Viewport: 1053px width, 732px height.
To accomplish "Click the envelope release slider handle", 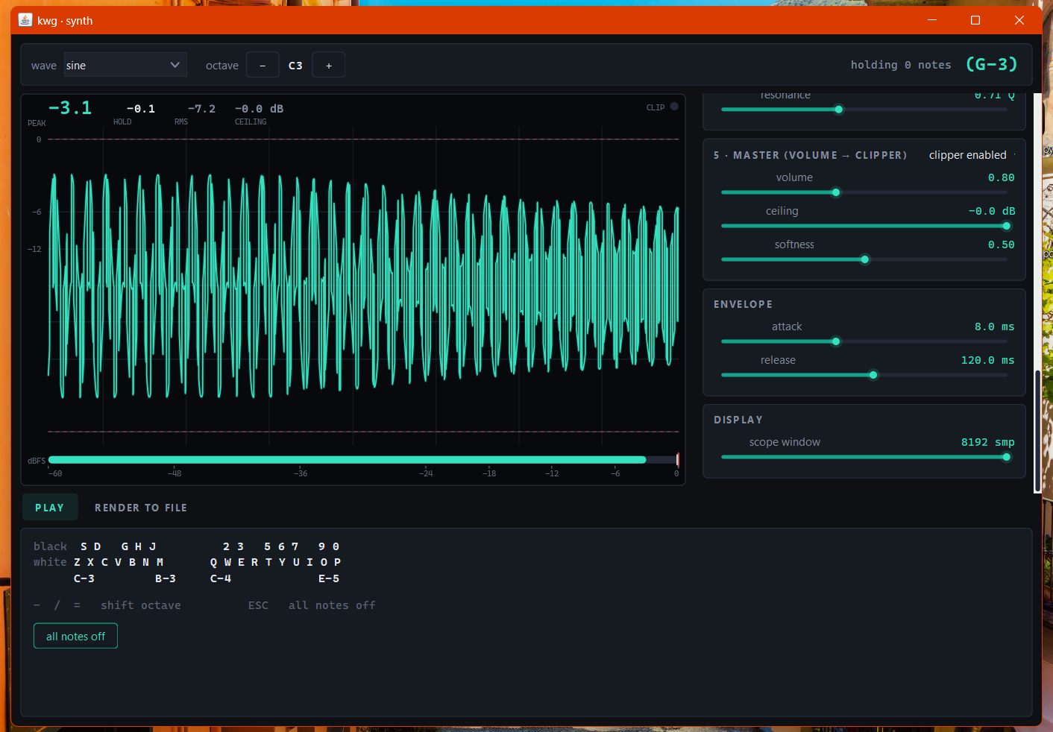I will coord(873,375).
